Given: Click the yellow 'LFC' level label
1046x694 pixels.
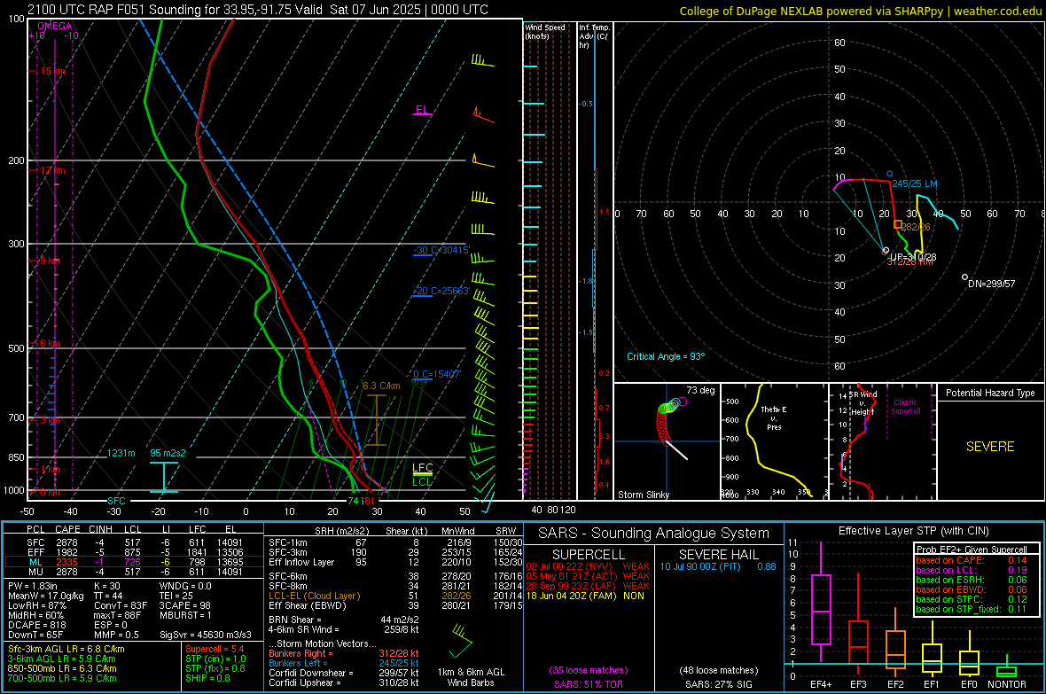Looking at the screenshot, I should click(x=423, y=468).
